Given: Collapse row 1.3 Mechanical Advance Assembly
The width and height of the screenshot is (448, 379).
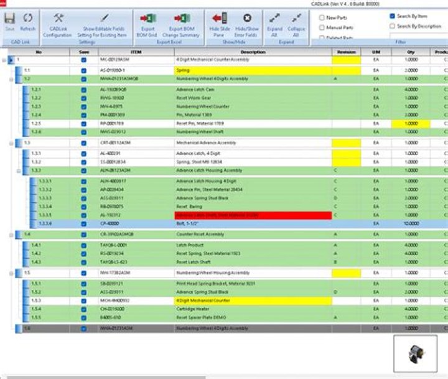Looking at the screenshot, I should point(11,143).
